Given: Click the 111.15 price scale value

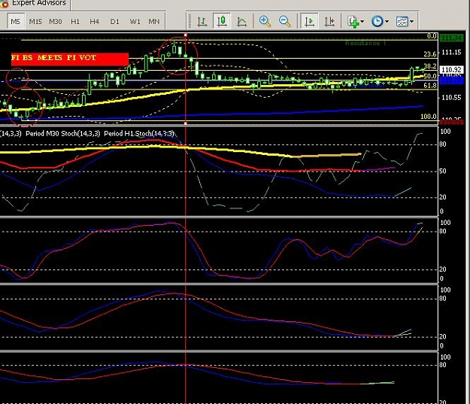Looking at the screenshot, I should (x=451, y=53).
